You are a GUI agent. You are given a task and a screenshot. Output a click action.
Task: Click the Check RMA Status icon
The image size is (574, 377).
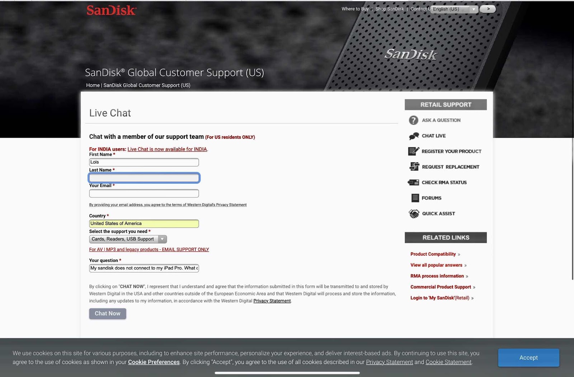click(413, 182)
